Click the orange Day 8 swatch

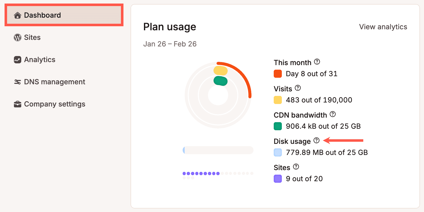278,74
